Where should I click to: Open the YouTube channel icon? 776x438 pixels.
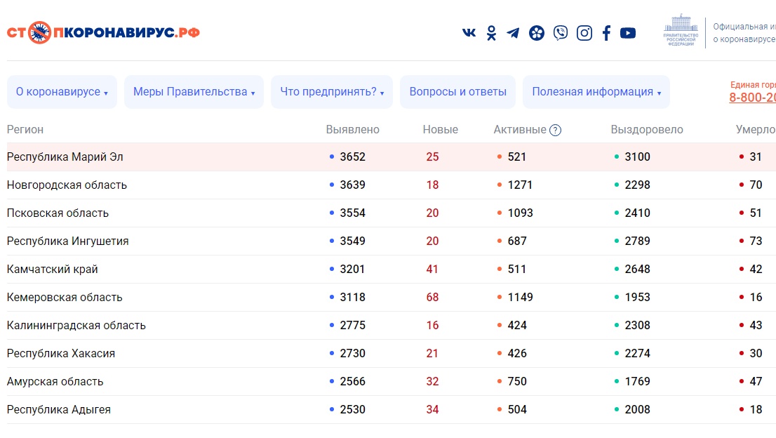628,33
